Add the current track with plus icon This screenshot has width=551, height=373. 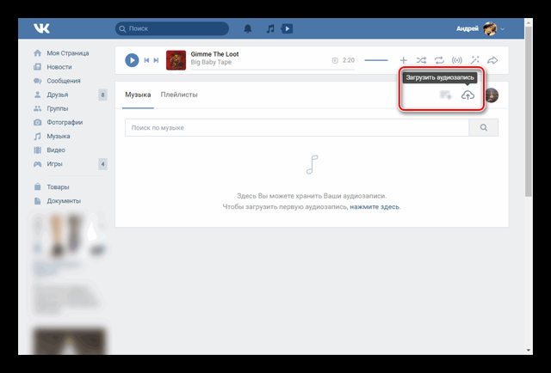[x=403, y=60]
